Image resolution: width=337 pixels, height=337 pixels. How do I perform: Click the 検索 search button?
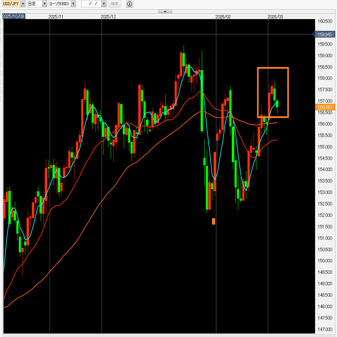click(x=115, y=4)
